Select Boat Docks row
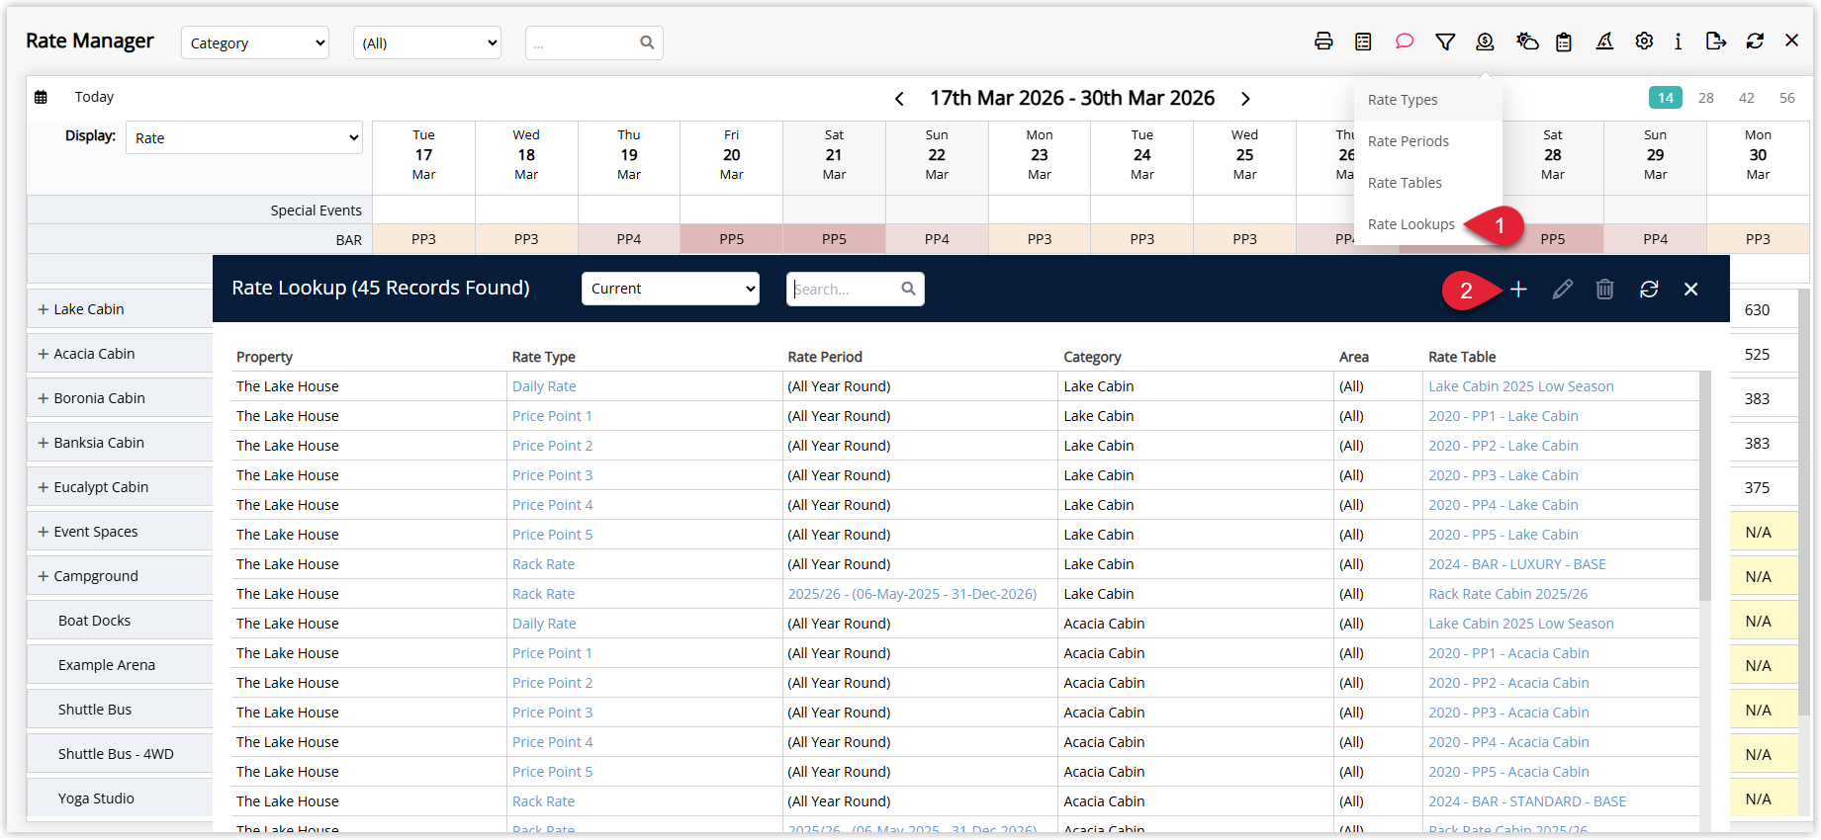This screenshot has width=1821, height=840. pyautogui.click(x=120, y=621)
